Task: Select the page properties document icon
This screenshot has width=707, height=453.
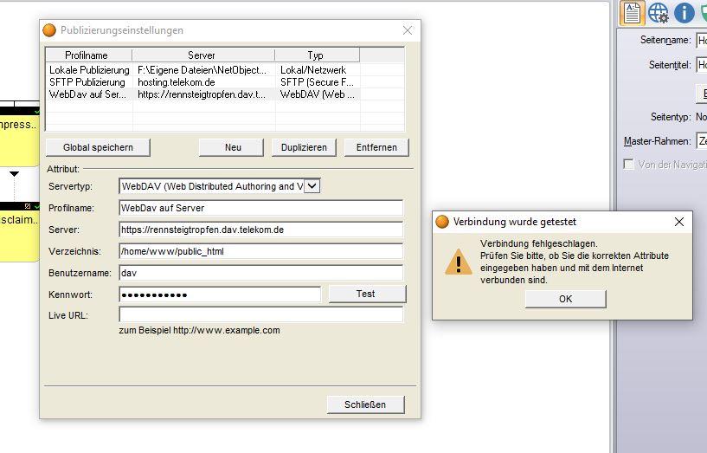Action: [x=633, y=14]
